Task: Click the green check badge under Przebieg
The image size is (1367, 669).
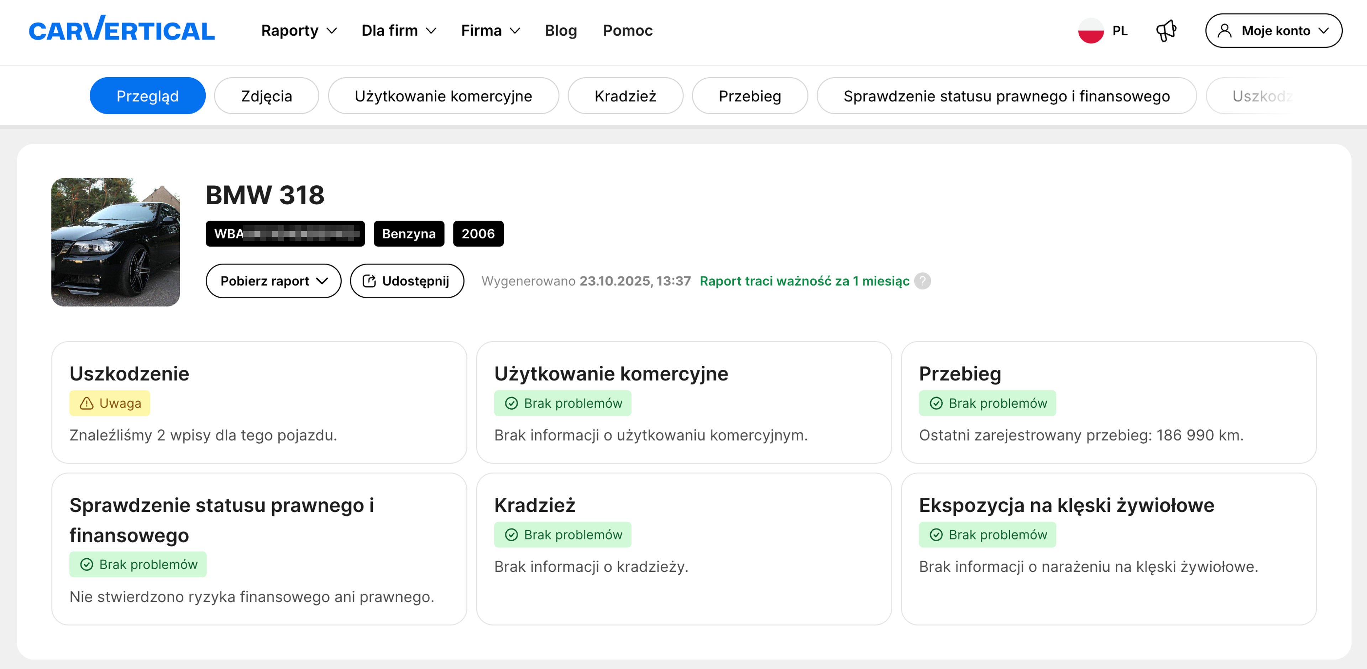Action: click(x=987, y=403)
